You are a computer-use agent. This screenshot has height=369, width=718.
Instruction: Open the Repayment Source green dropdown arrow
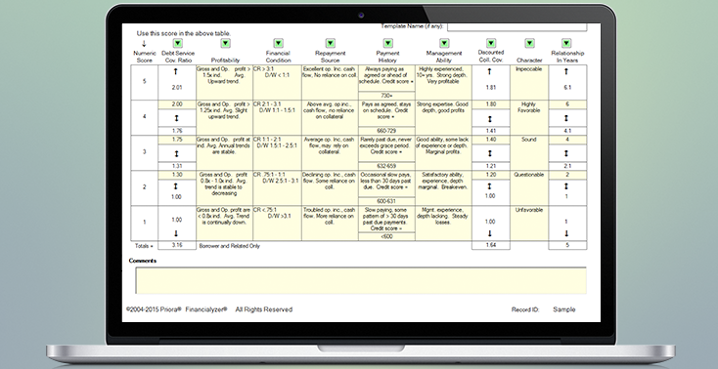click(x=331, y=43)
